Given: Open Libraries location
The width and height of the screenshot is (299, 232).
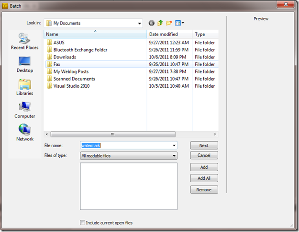Looking at the screenshot, I should pyautogui.click(x=24, y=87).
